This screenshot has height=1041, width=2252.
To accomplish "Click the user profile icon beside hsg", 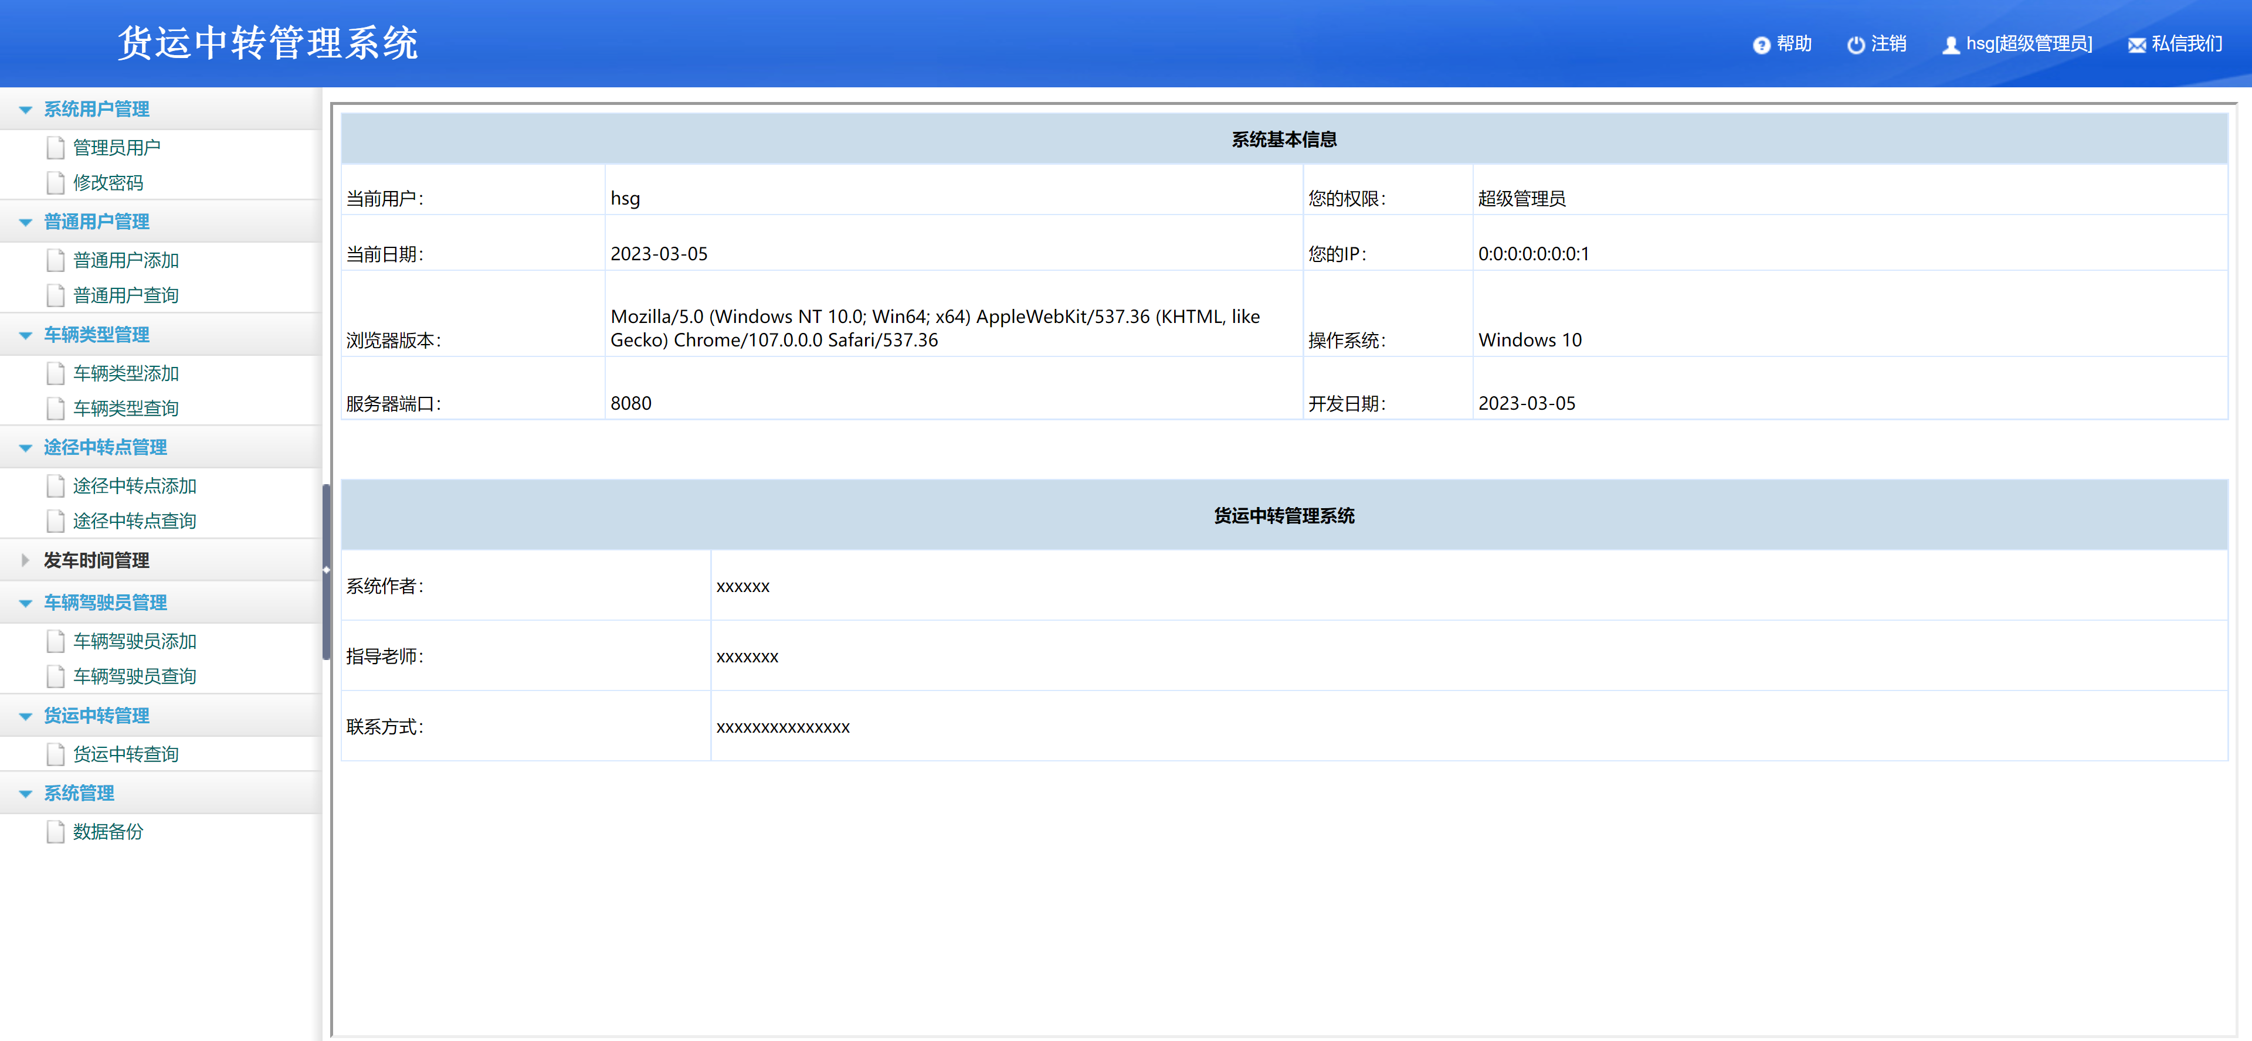I will (x=1951, y=45).
